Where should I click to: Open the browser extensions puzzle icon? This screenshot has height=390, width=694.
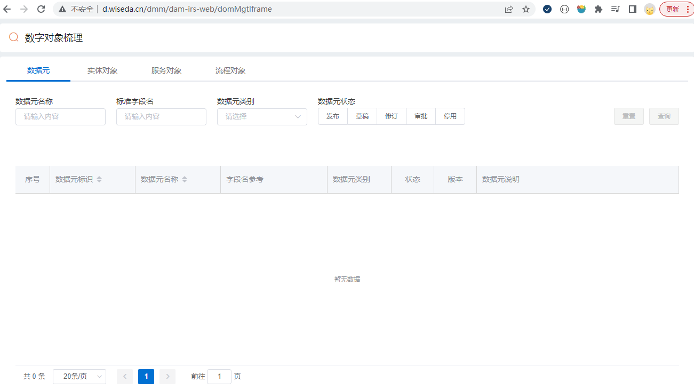(599, 9)
